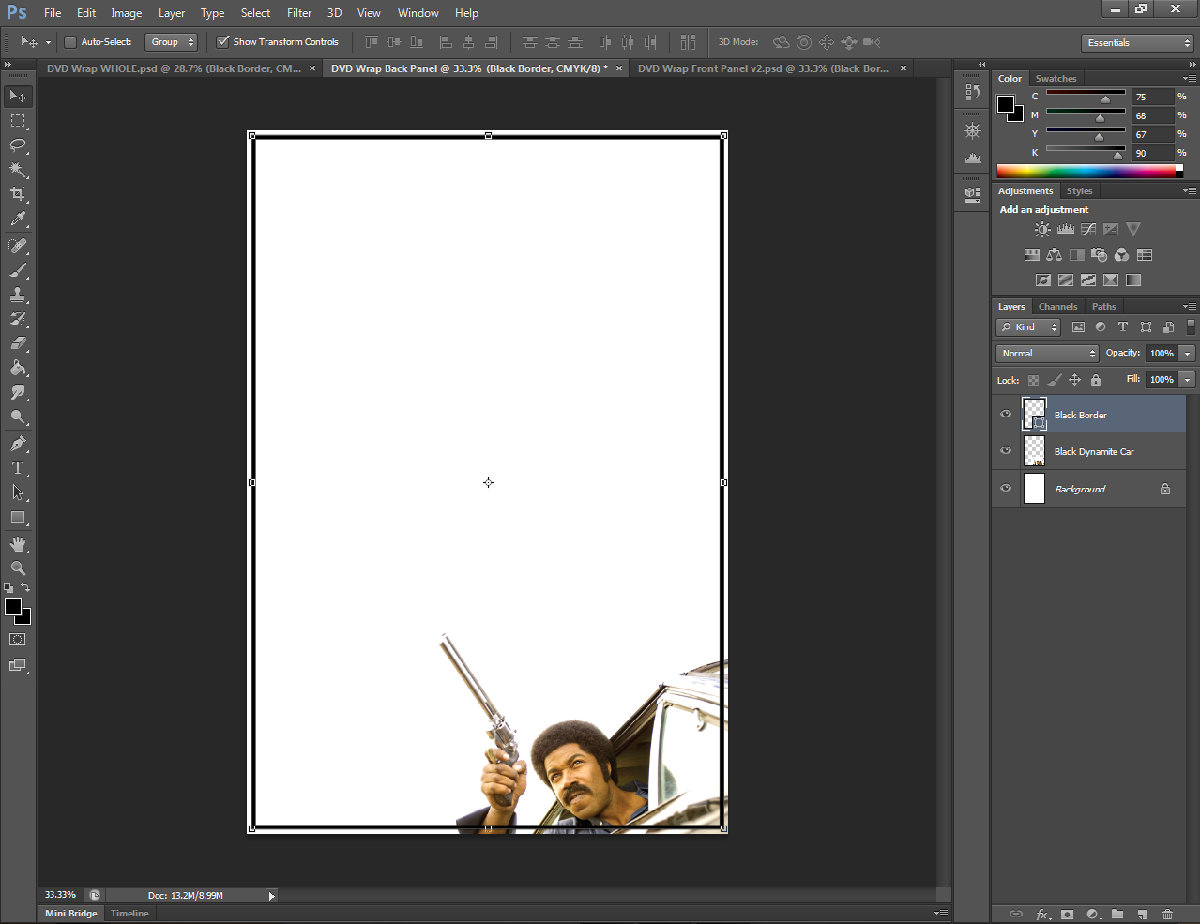This screenshot has width=1200, height=924.
Task: Select the Rectangle shape tool
Action: tap(18, 517)
